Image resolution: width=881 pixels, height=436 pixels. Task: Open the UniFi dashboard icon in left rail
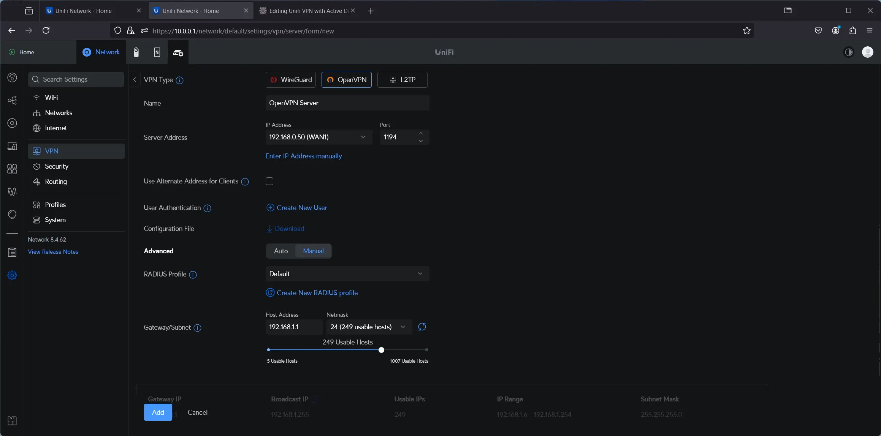(x=12, y=77)
